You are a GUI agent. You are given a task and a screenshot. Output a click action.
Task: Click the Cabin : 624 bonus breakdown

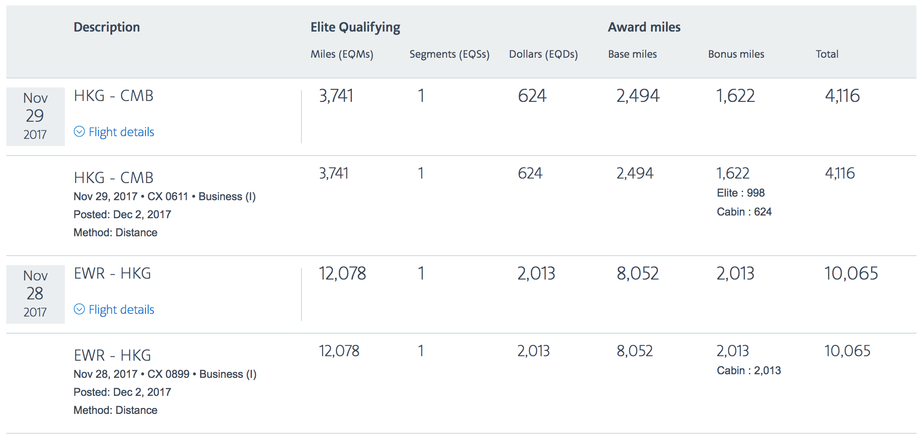(744, 212)
